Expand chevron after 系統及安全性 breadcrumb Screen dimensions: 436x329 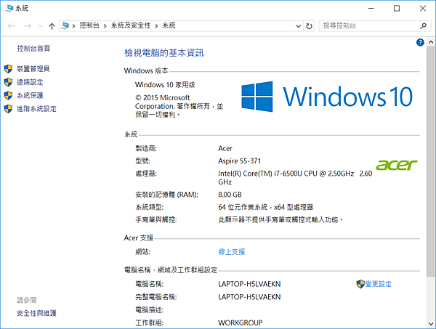point(156,26)
